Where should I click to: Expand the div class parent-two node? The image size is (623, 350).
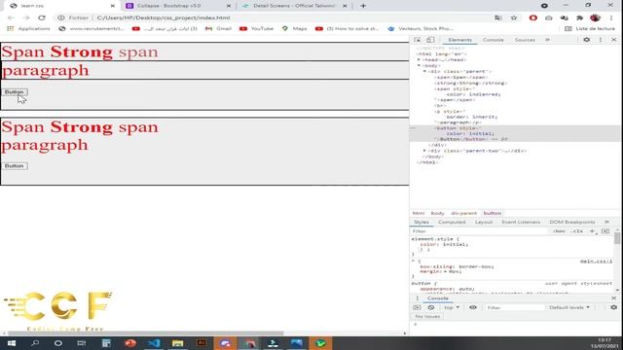(x=424, y=151)
